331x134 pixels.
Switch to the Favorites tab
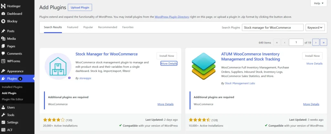click(x=128, y=27)
